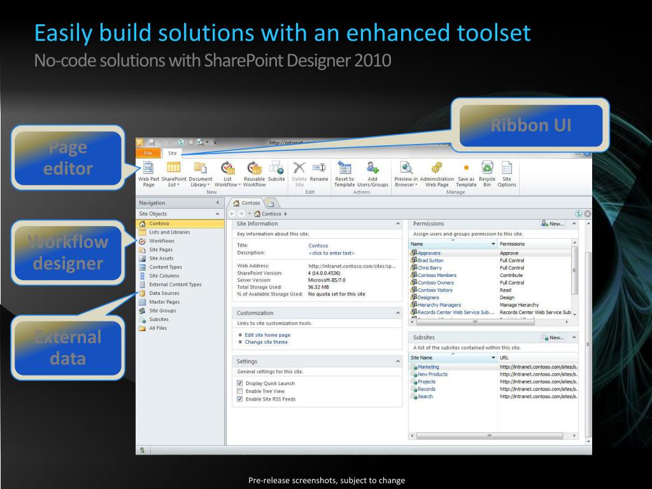Image resolution: width=652 pixels, height=489 pixels.
Task: Select Contoso in Site Objects list
Action: tap(180, 223)
